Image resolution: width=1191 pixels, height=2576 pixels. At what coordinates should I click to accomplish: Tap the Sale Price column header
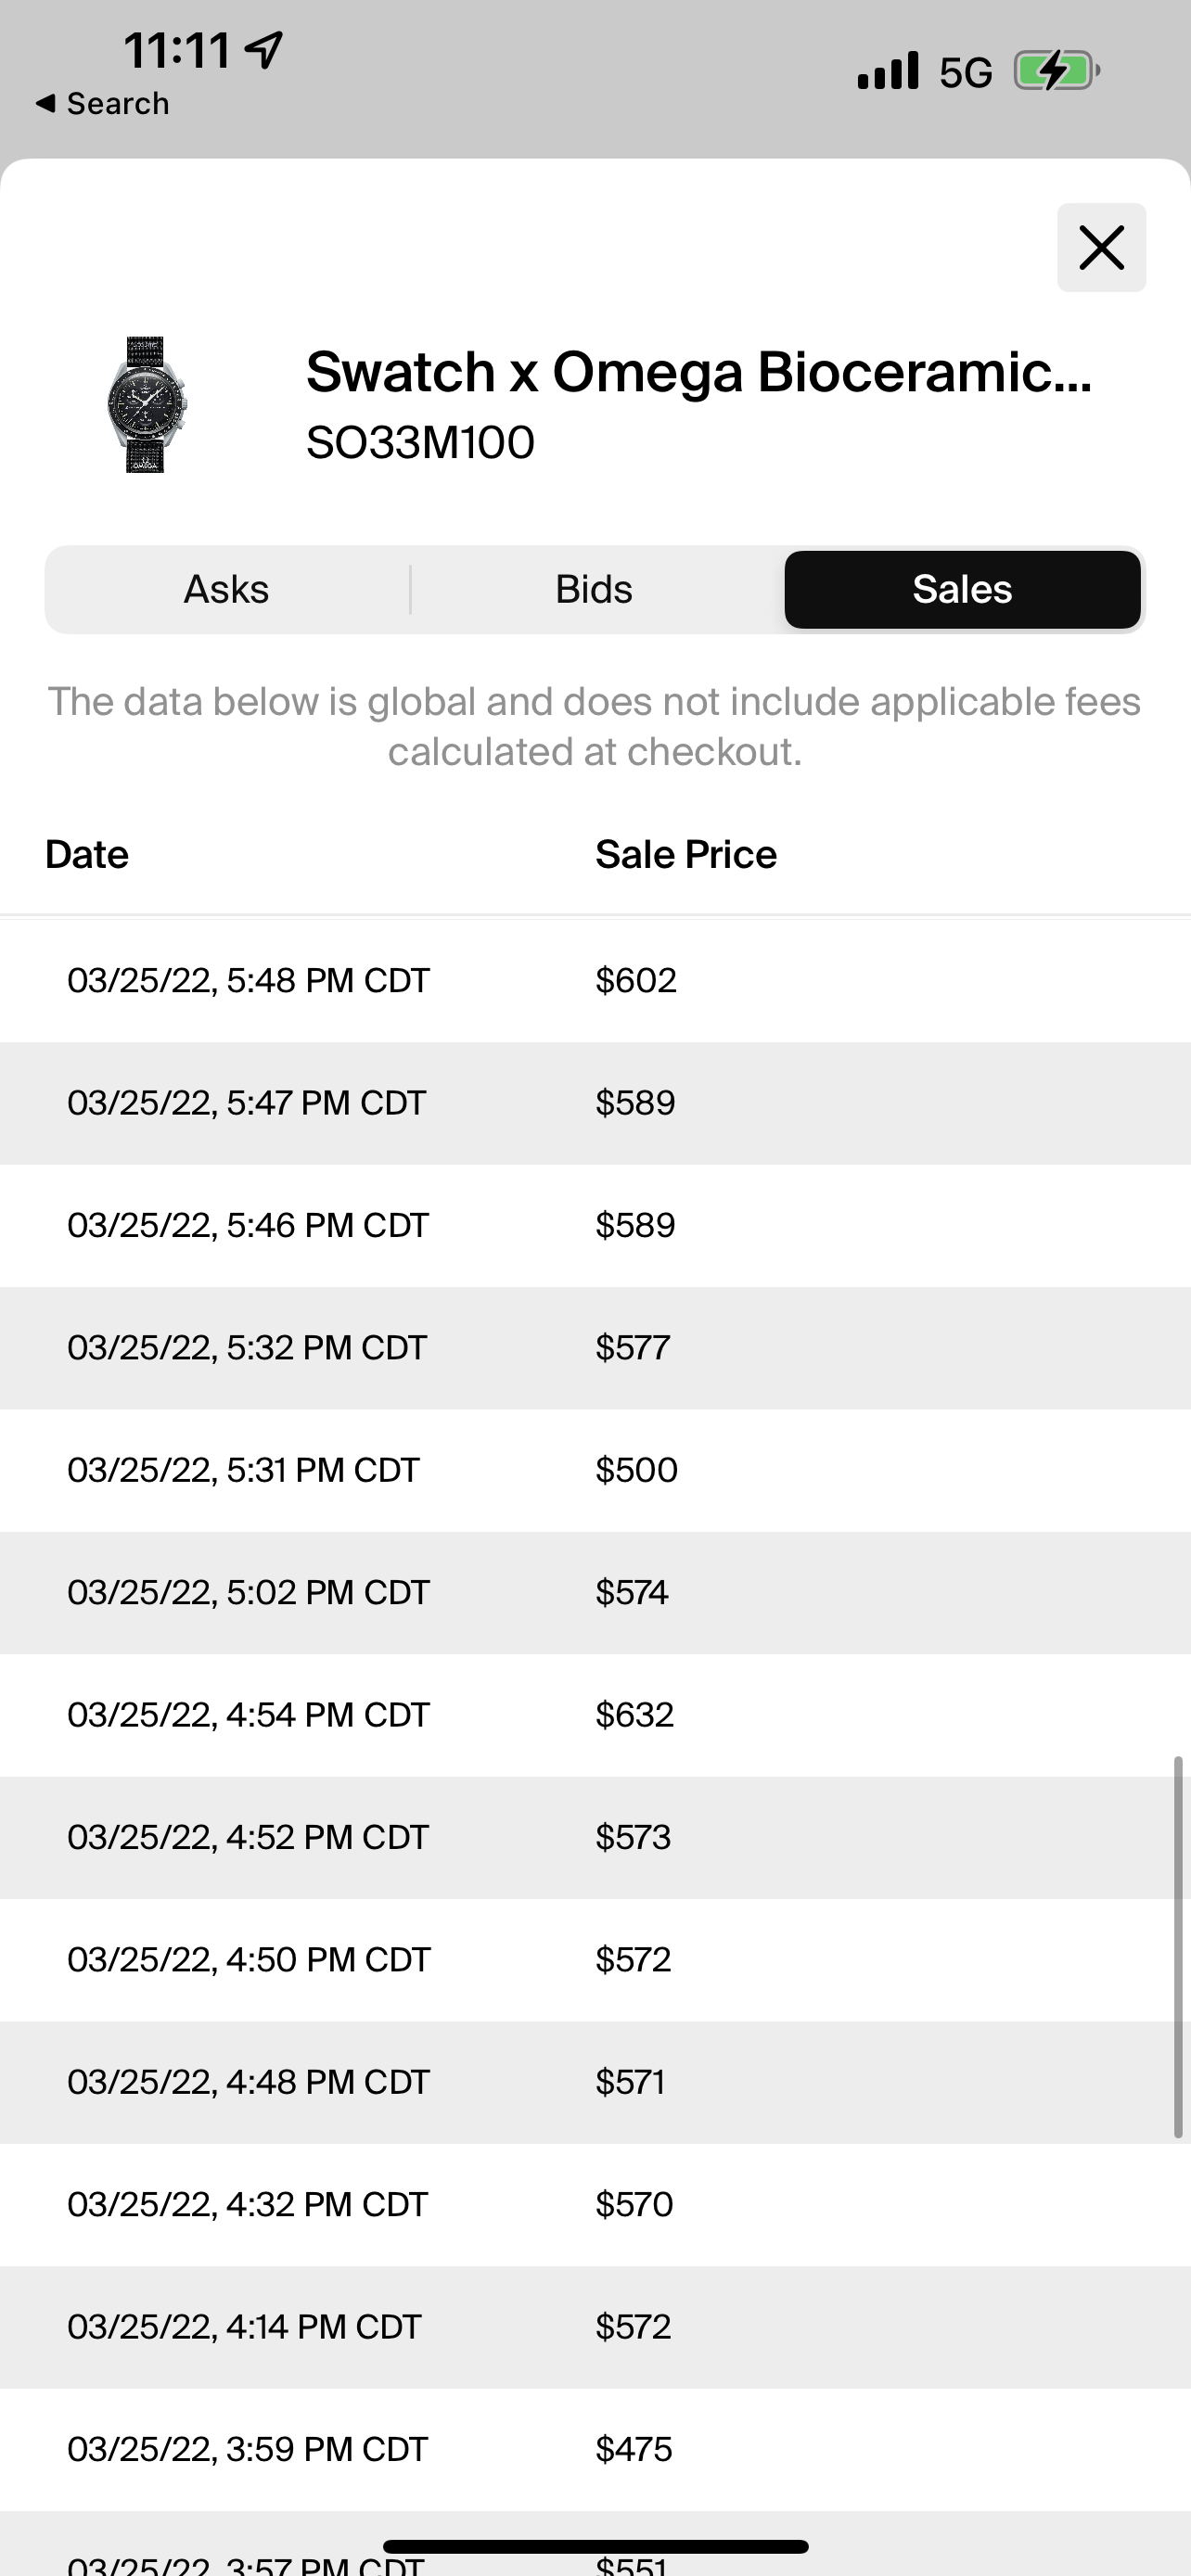686,855
